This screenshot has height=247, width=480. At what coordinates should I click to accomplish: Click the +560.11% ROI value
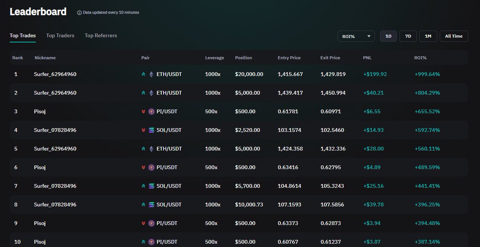tap(427, 149)
